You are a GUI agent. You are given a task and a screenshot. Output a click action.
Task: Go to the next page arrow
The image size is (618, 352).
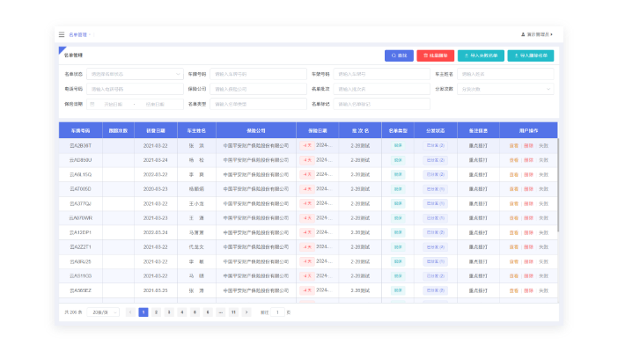click(246, 312)
